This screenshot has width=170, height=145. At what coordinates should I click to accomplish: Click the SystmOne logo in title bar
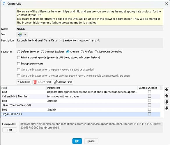[x=4, y=3]
